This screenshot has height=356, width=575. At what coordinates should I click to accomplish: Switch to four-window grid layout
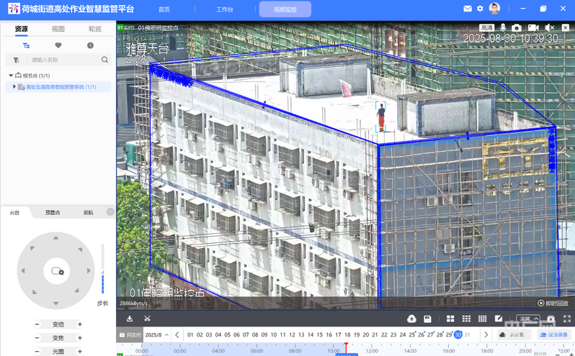pos(450,319)
